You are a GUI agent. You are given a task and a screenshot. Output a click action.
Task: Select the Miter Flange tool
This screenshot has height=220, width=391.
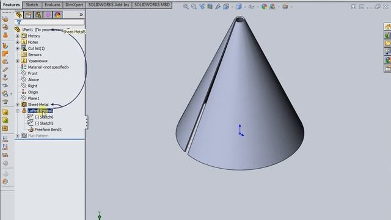[5, 54]
